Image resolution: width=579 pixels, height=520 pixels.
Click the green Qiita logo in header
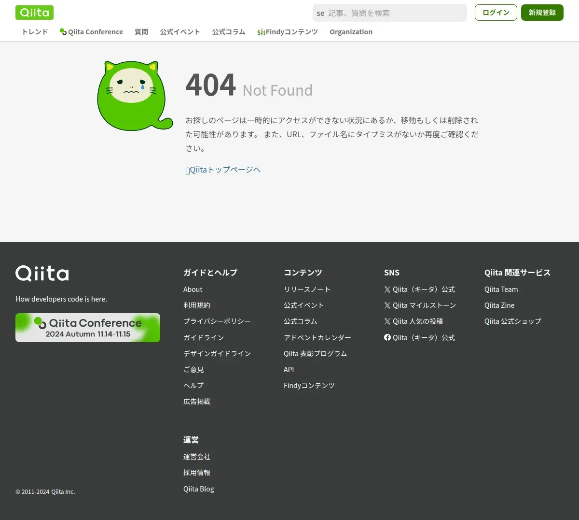point(34,13)
